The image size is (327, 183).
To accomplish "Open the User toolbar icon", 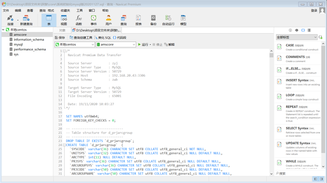I will pyautogui.click(x=109, y=20).
